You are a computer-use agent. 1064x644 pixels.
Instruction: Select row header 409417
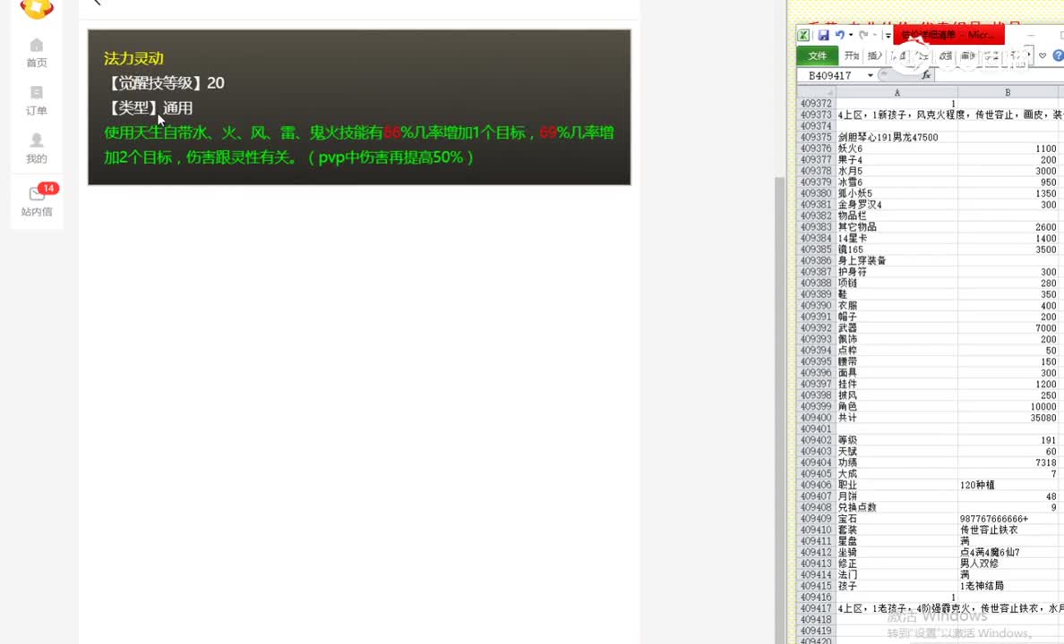coord(816,608)
